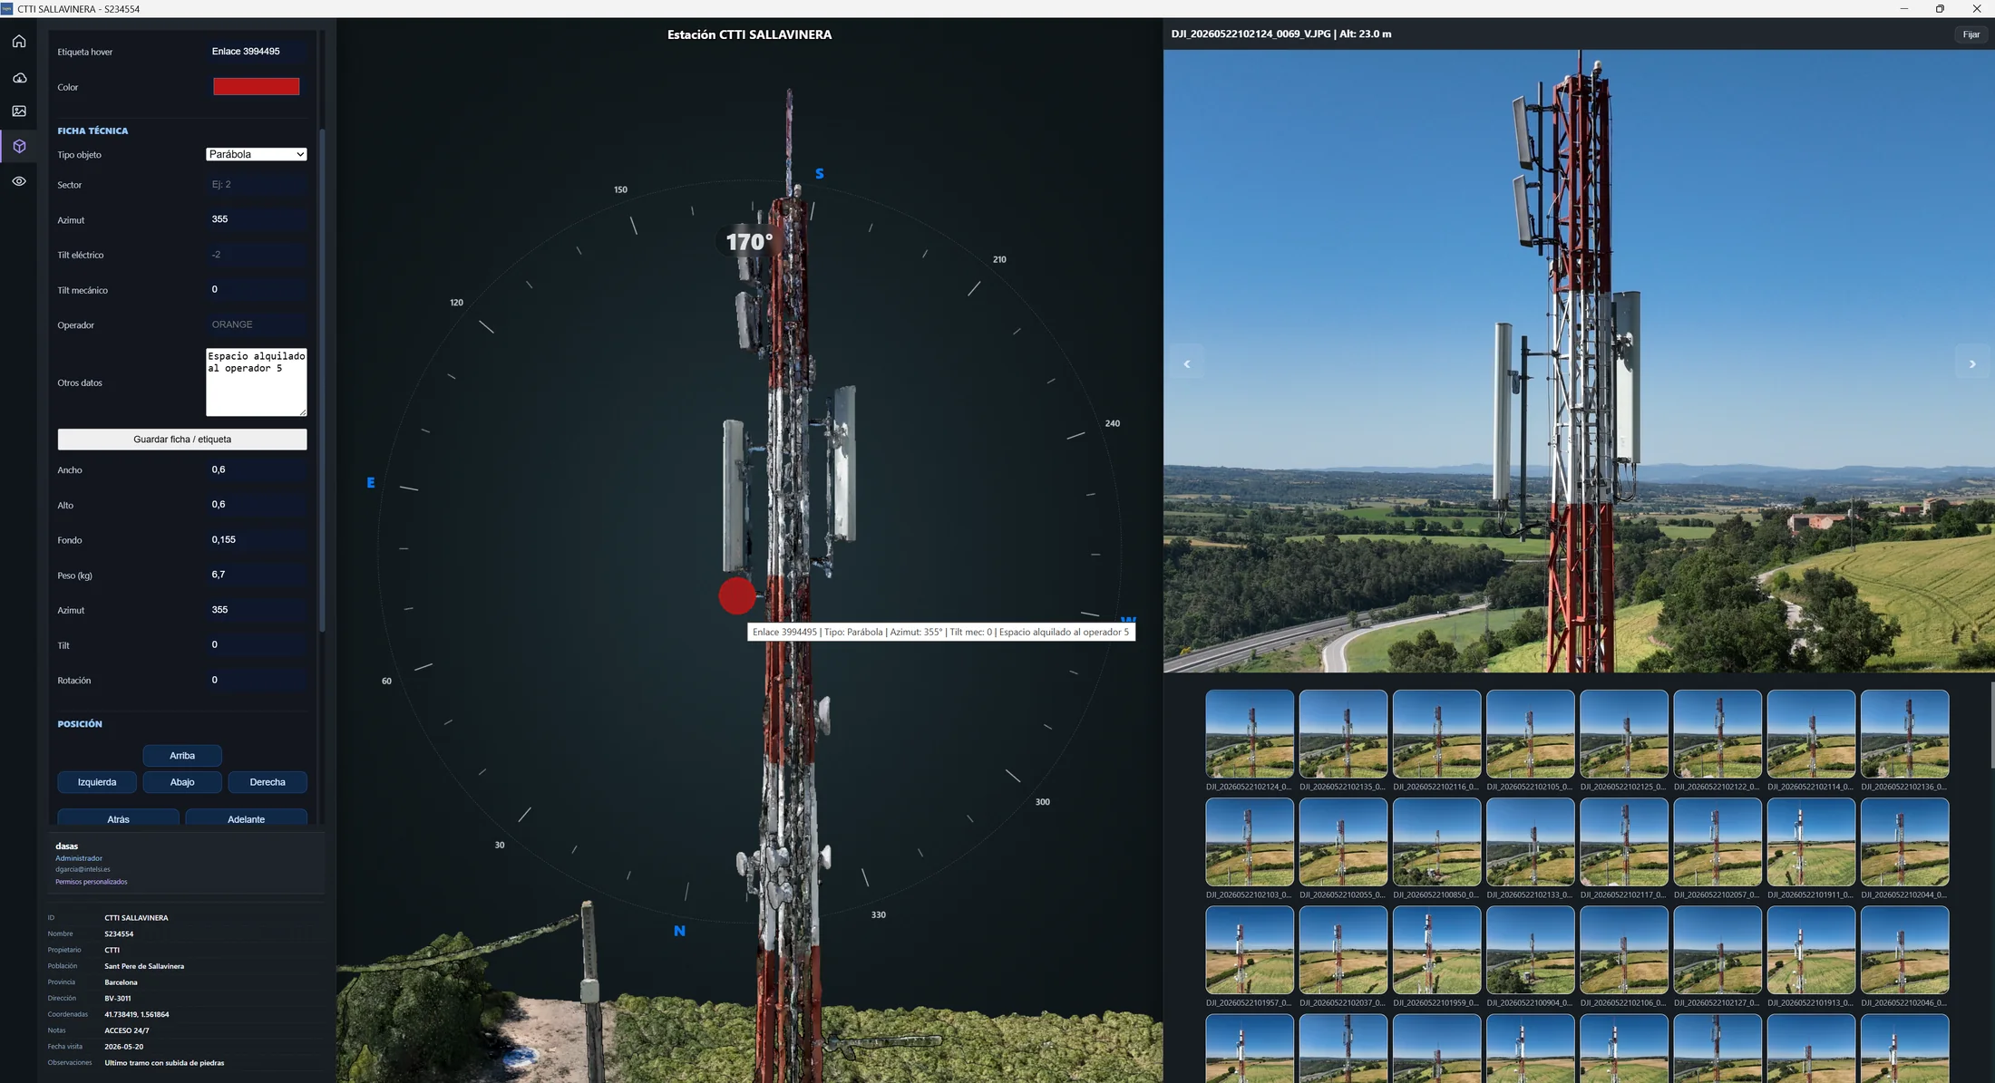Click the Fondo value field
Image resolution: width=1995 pixels, height=1083 pixels.
pyautogui.click(x=257, y=539)
